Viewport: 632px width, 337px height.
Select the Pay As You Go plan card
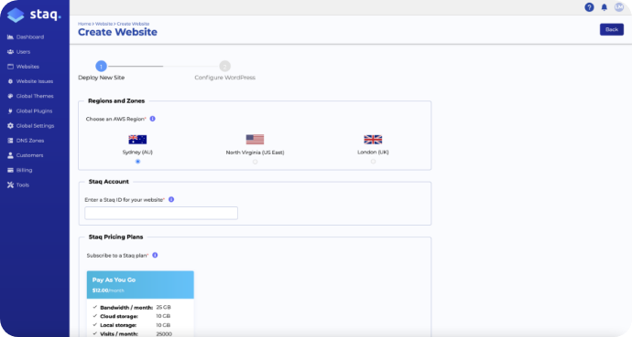(x=140, y=303)
